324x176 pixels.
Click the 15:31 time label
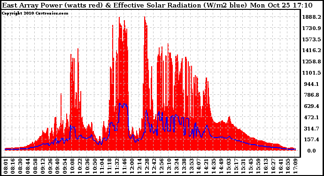tap(243, 166)
